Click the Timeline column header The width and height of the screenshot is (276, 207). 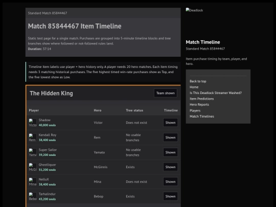(171, 110)
